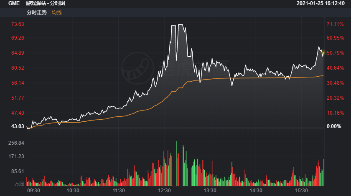Click the 171.23 volume label
Viewport: 351px width, 196px height.
pyautogui.click(x=16, y=156)
